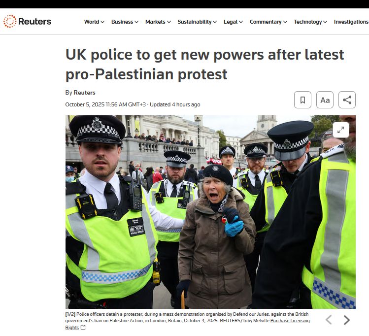Expand the Business menu dropdown
369x336 pixels.
[125, 22]
